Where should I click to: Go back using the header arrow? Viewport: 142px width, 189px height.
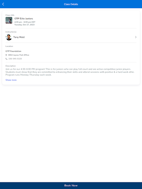pyautogui.click(x=3, y=4)
